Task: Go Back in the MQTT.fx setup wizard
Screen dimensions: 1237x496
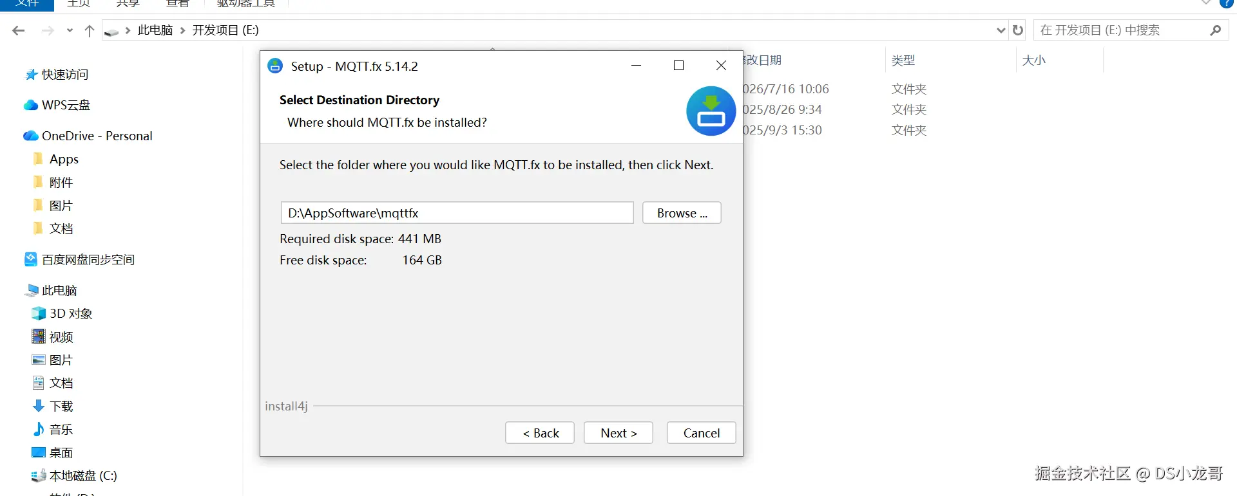Action: [x=540, y=433]
